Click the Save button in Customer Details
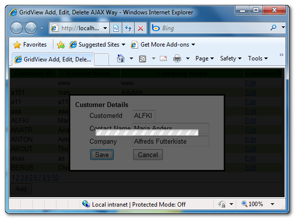Screen dimensions: 295x219 coord(102,155)
